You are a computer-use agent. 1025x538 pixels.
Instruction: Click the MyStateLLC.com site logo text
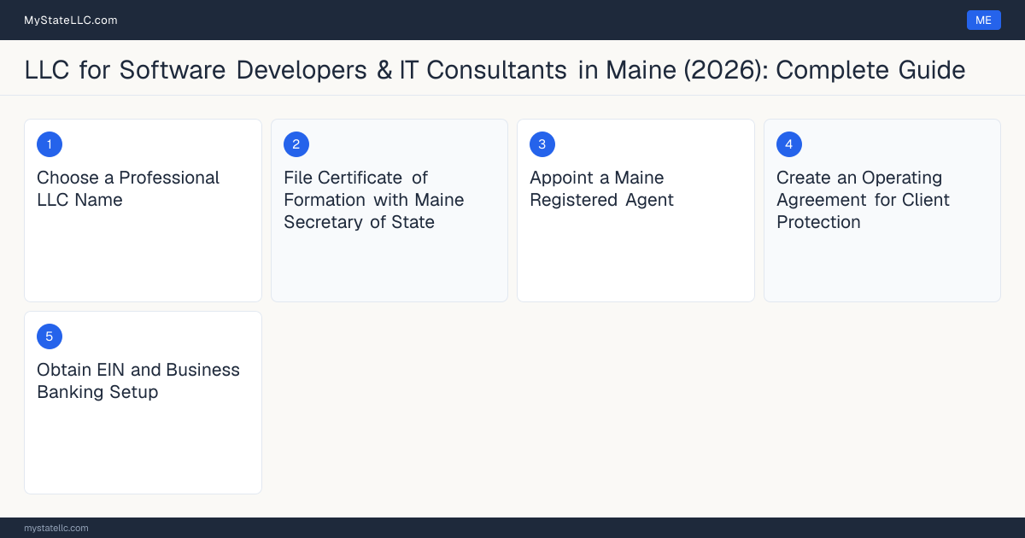pos(71,20)
